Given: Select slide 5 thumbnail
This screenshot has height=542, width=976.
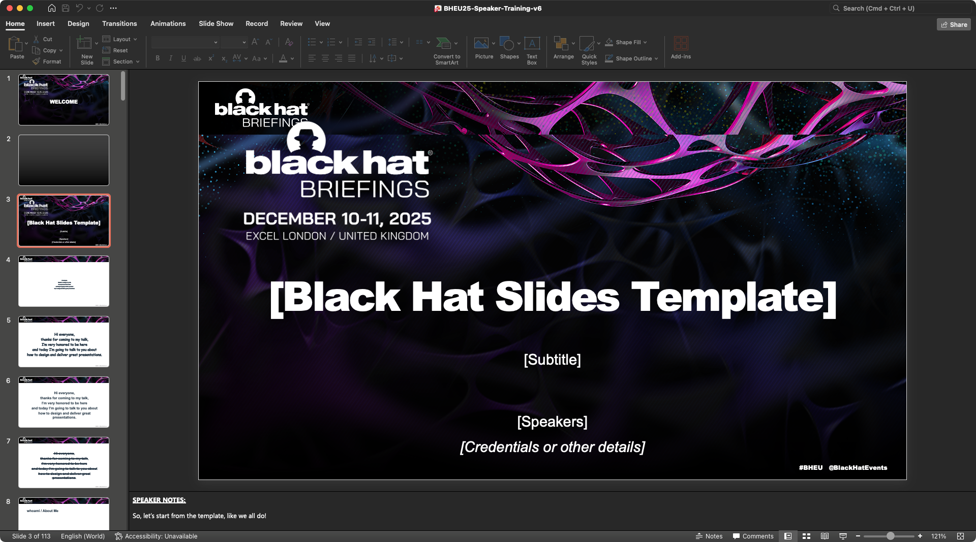Looking at the screenshot, I should (x=64, y=341).
